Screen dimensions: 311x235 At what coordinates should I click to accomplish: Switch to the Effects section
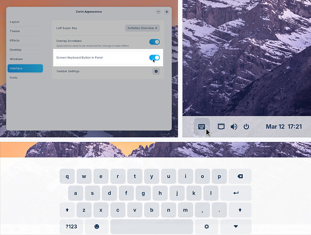(x=25, y=40)
